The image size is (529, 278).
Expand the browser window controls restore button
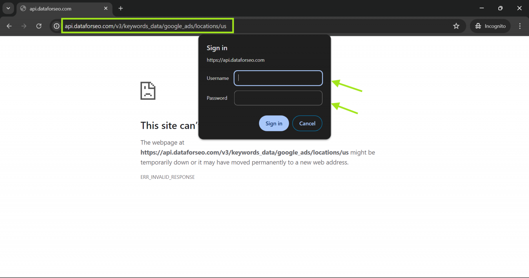[x=500, y=8]
